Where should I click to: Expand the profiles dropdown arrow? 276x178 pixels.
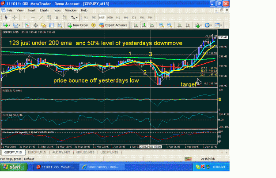[19, 25]
